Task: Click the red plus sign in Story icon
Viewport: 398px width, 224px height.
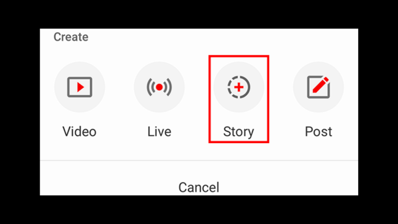Action: click(238, 87)
